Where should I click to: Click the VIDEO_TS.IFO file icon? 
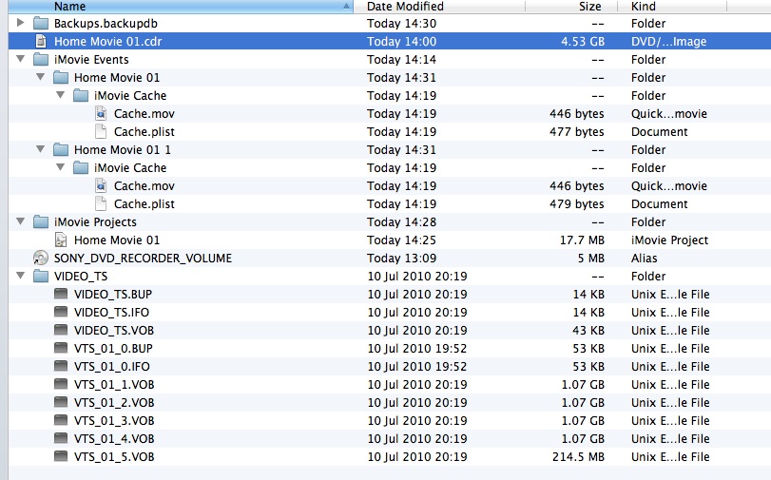click(61, 312)
